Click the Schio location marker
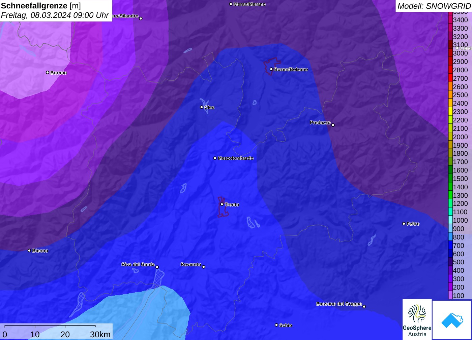The height and width of the screenshot is (340, 472). (x=276, y=325)
